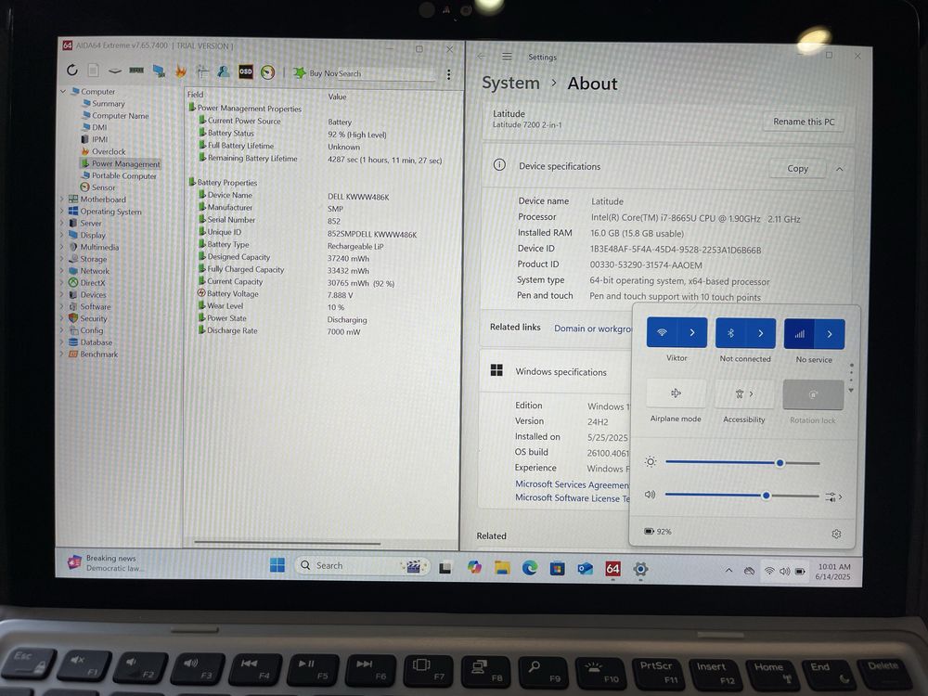Open the monitor diagnostics icon in AIDA64
The image size is (928, 696).
point(159,71)
